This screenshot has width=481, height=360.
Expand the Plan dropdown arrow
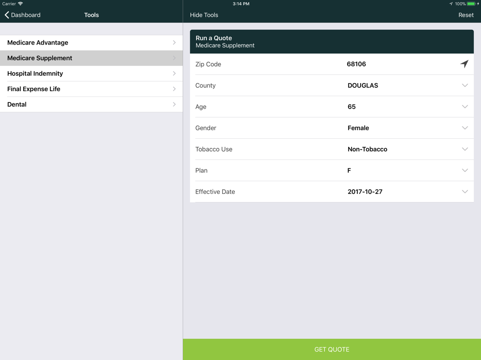tap(465, 170)
